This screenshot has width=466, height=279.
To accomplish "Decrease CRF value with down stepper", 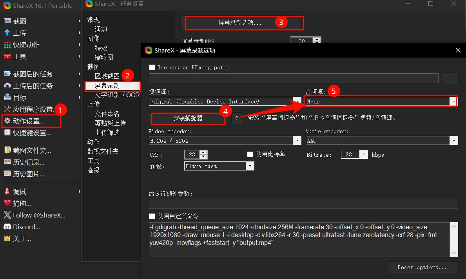I will (x=203, y=157).
